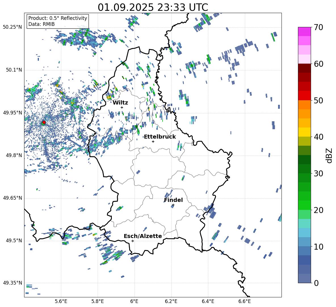Click the bright red colorbar segment just above 50 dBZ
Screen dimensions: 336x307
coord(304,96)
